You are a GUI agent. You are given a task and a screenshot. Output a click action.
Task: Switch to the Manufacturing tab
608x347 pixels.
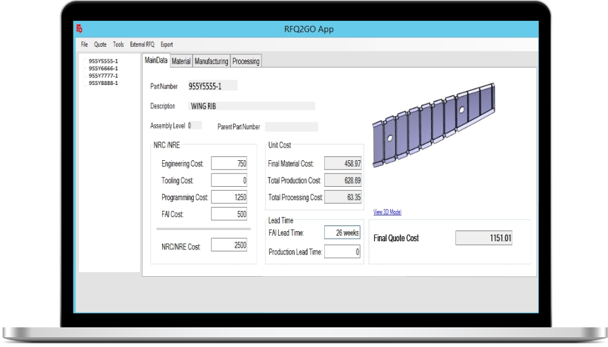coord(212,61)
